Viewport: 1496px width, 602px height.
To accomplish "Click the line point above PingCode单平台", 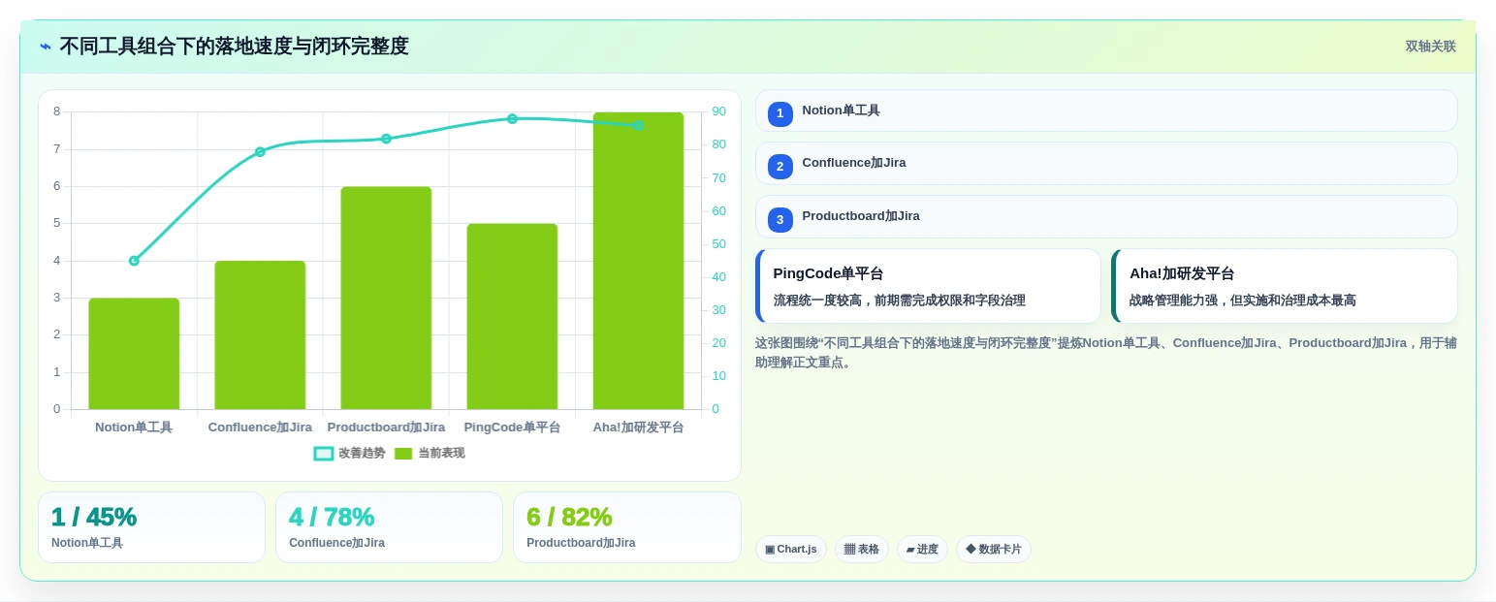I will 512,118.
